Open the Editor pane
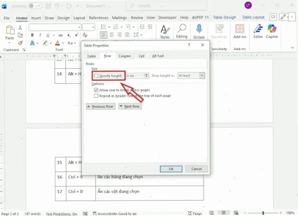 (x=258, y=31)
